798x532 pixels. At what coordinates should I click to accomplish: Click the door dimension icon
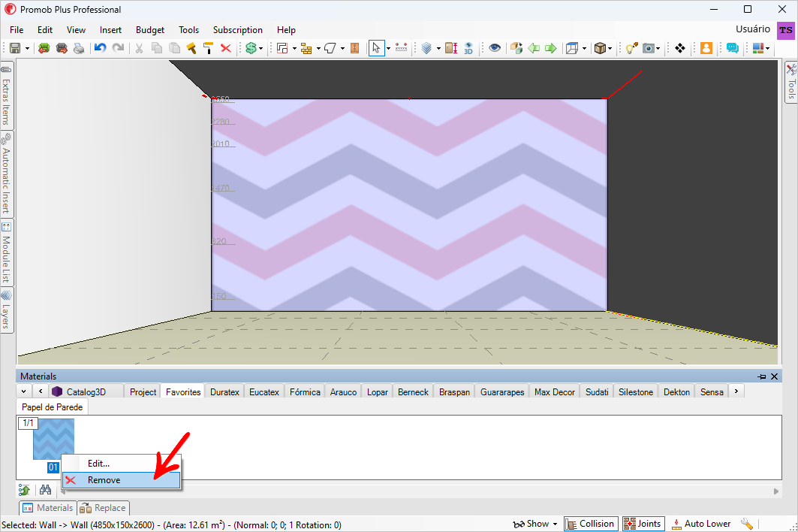pyautogui.click(x=451, y=48)
